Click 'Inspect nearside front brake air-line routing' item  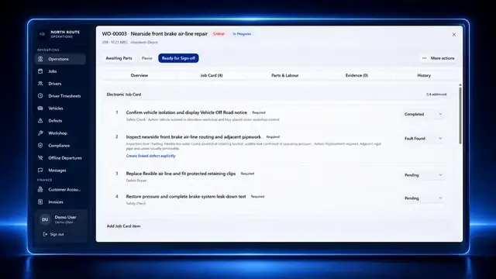(194, 137)
